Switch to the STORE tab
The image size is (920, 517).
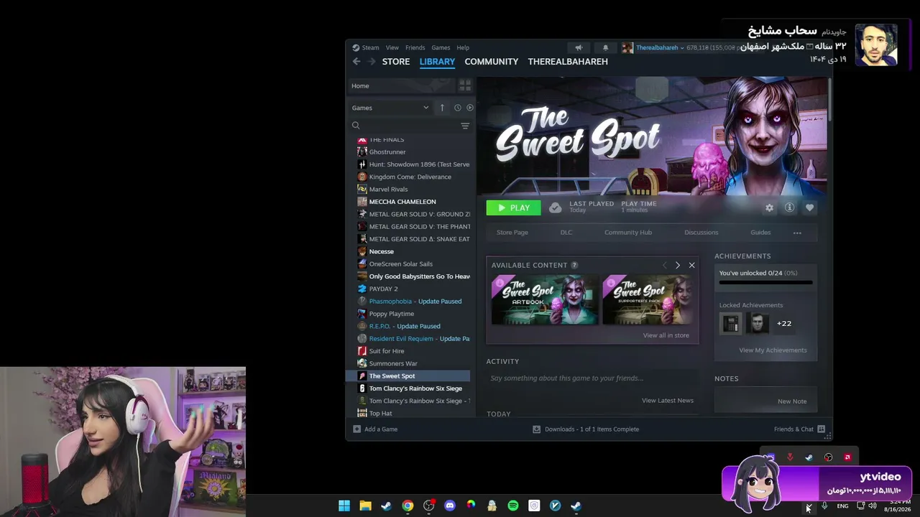pyautogui.click(x=396, y=62)
